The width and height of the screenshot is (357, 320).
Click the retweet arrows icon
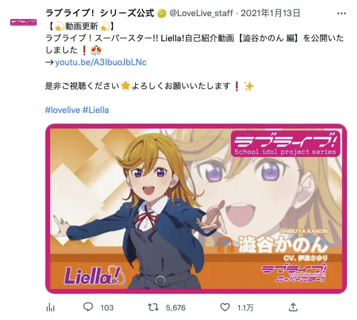point(153,307)
